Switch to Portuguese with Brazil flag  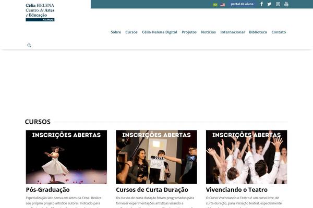(215, 5)
